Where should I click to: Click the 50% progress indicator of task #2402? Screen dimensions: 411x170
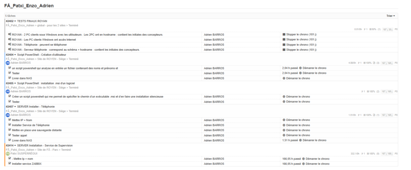(372, 30)
